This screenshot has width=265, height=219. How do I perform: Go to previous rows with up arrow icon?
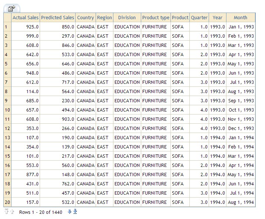click(12, 212)
